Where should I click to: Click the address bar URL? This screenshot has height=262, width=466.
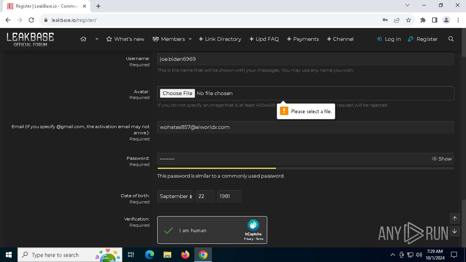tap(74, 20)
